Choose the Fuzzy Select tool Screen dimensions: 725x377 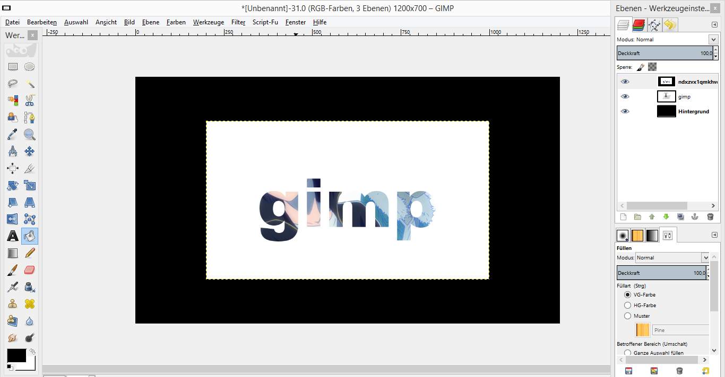click(30, 83)
